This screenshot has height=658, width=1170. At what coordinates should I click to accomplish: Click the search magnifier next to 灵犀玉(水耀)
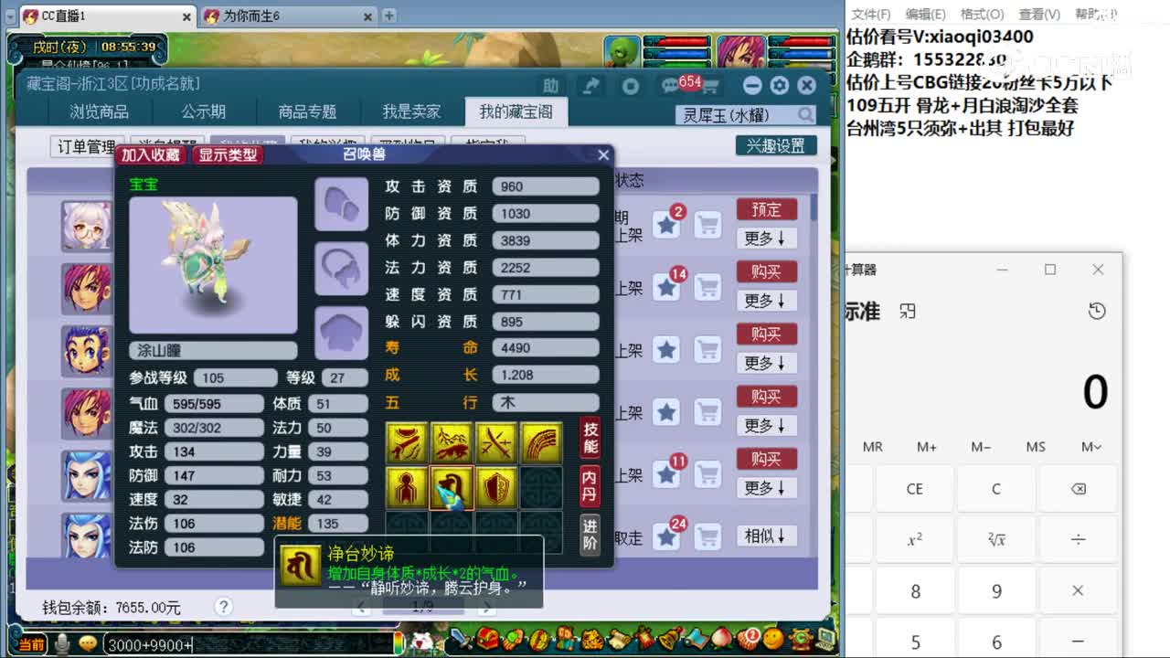point(805,114)
